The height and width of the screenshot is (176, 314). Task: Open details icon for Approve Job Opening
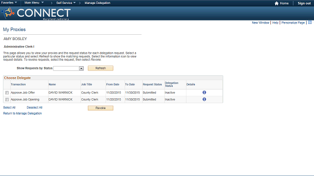(x=204, y=99)
